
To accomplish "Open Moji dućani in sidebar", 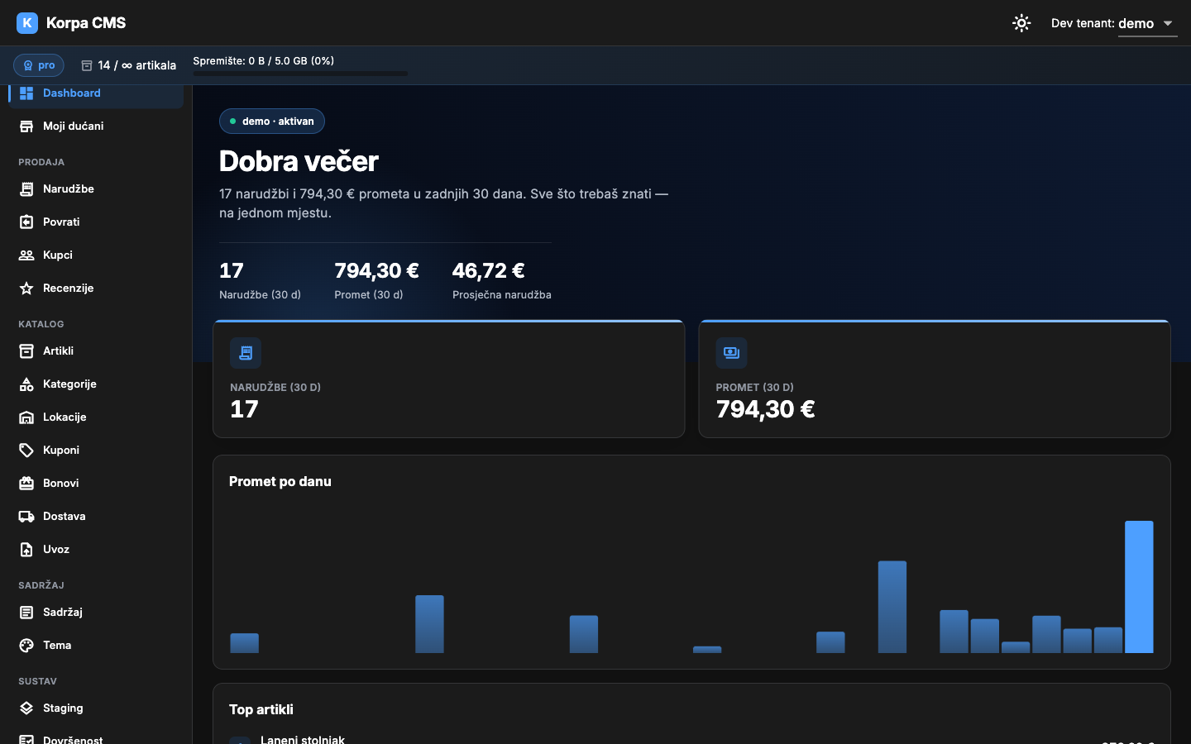I will click(96, 126).
